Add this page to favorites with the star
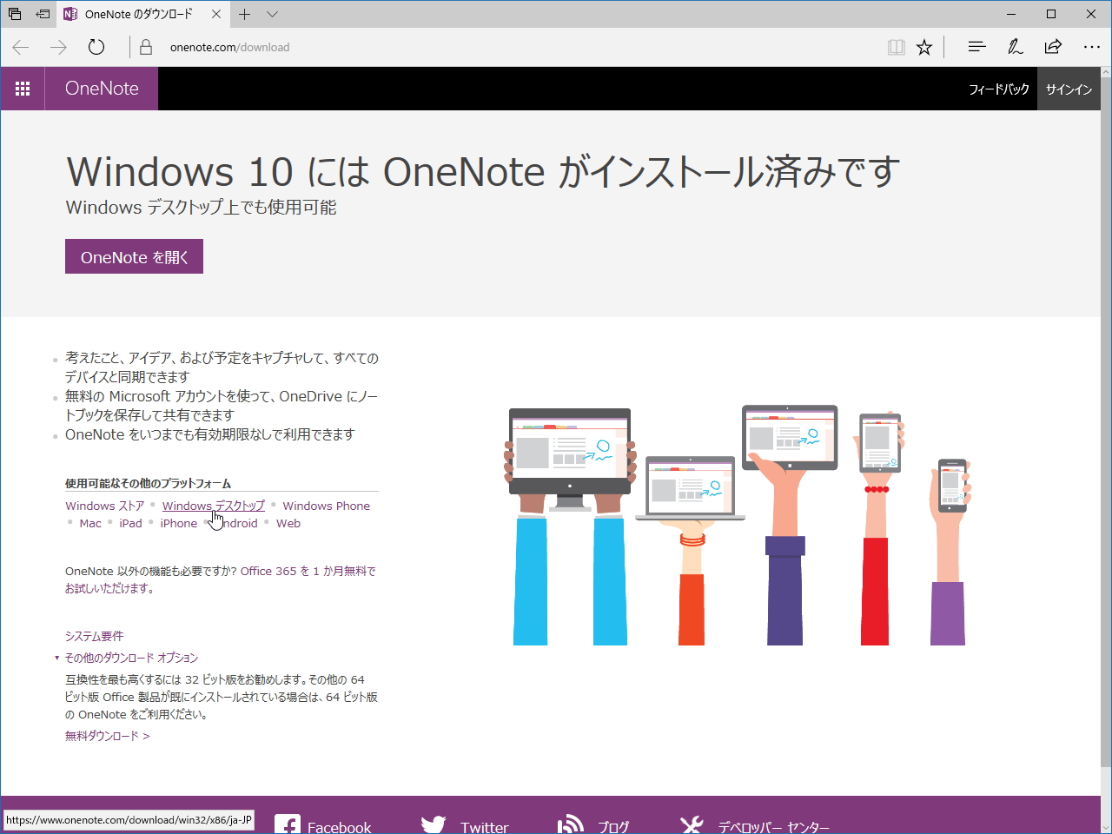This screenshot has width=1112, height=834. [924, 47]
